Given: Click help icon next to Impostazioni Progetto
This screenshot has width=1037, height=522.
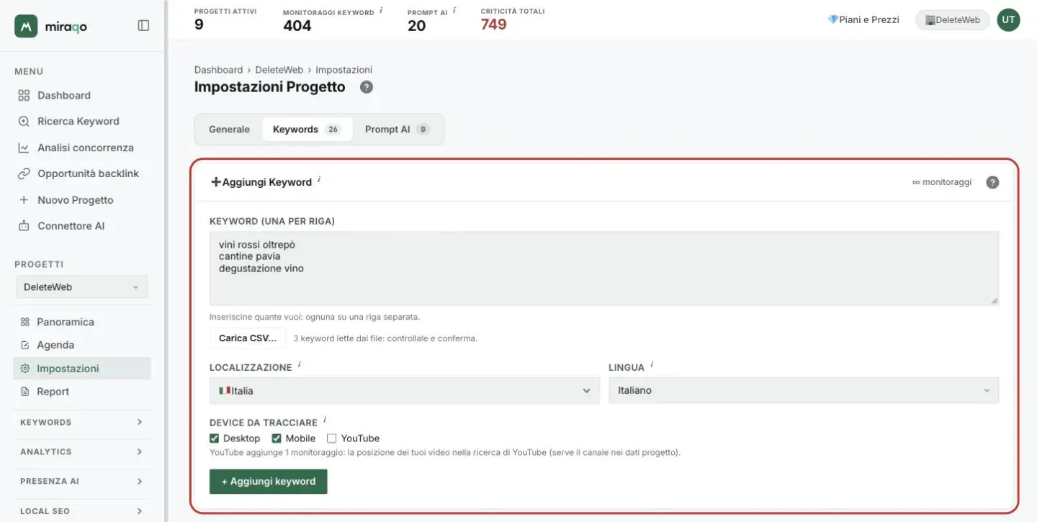Looking at the screenshot, I should (x=367, y=87).
